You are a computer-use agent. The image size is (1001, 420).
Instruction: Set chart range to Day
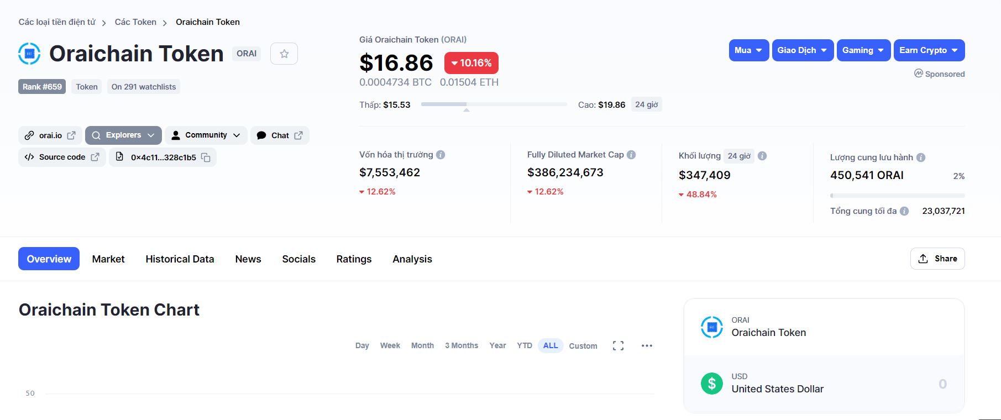362,345
